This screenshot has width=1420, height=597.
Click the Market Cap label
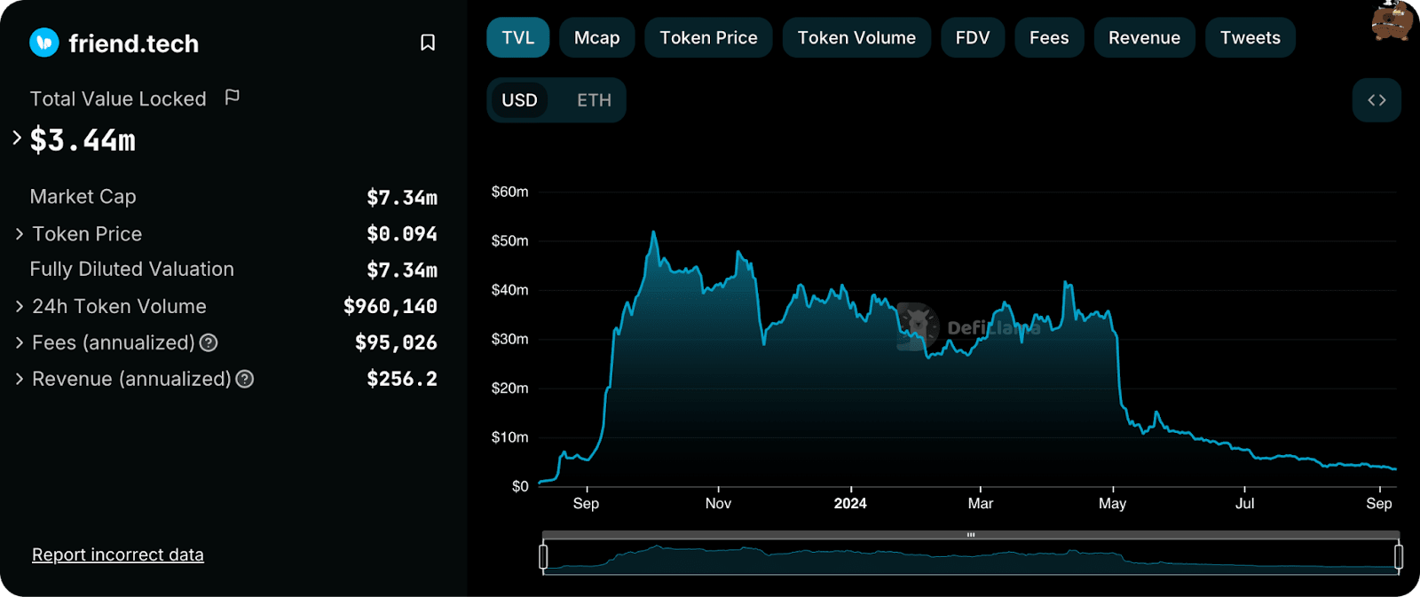pos(83,197)
